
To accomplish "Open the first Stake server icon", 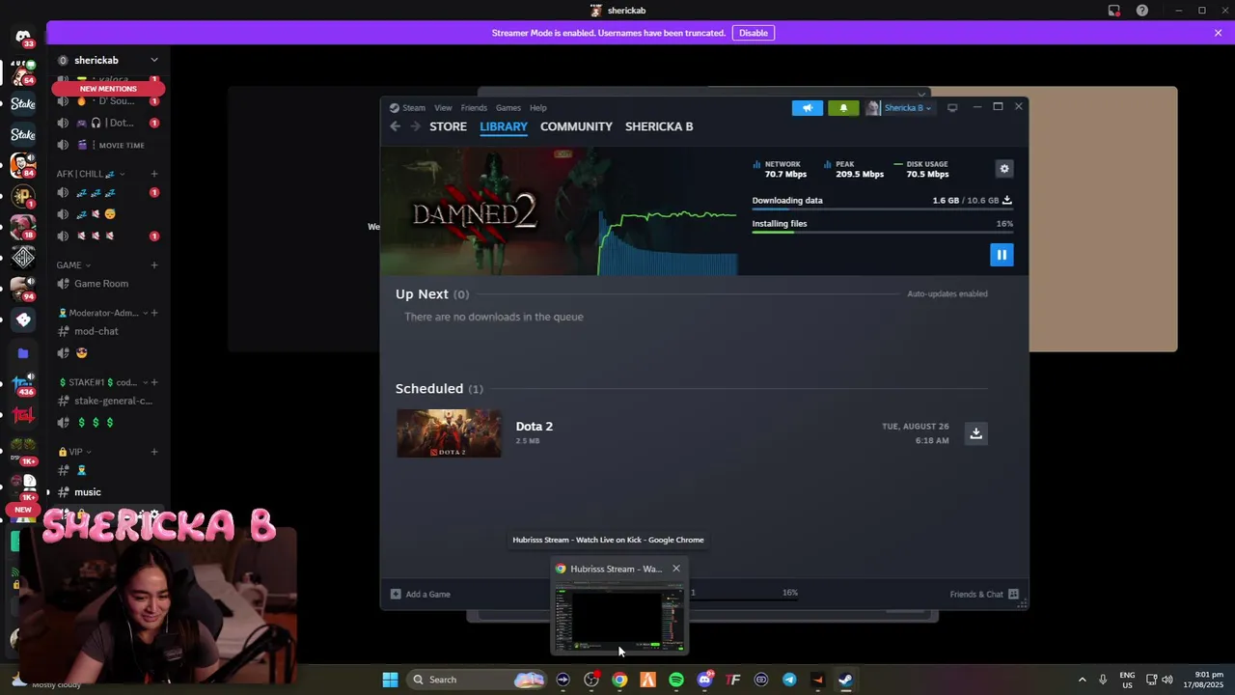I will tap(23, 103).
